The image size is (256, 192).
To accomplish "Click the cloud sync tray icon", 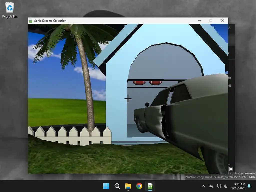I will (x=211, y=186).
